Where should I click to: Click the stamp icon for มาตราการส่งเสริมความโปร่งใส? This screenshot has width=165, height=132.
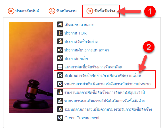[60, 101]
